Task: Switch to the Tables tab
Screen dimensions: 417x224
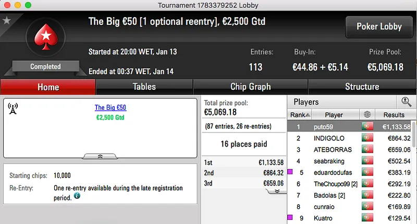Action: [x=144, y=87]
